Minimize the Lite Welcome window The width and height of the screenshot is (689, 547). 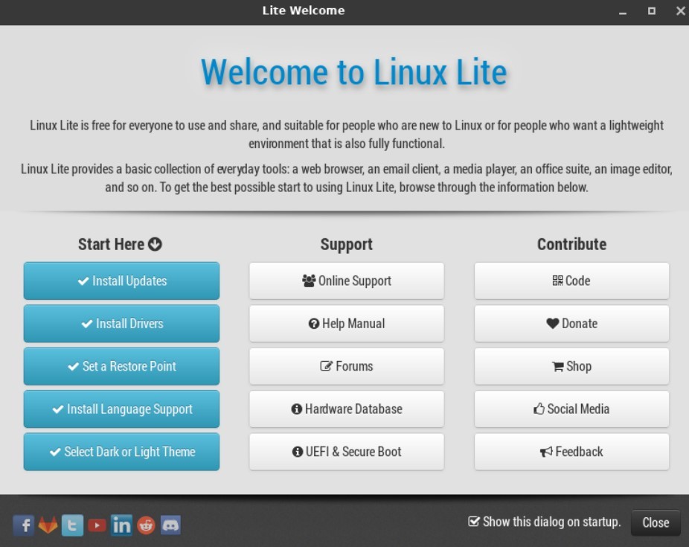623,11
